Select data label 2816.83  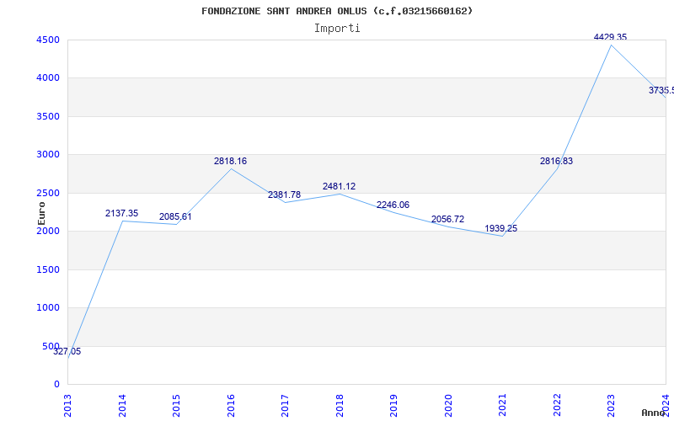click(557, 162)
